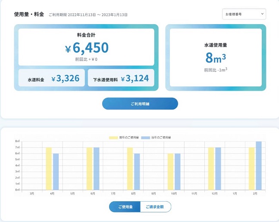Viewport: 279px width, 222px height.
Task: Click the yellow October previous-year bar
Action: (170, 172)
